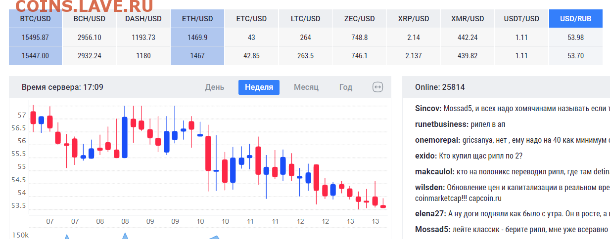Click username wilsden in chat
The width and height of the screenshot is (610, 239).
point(429,188)
